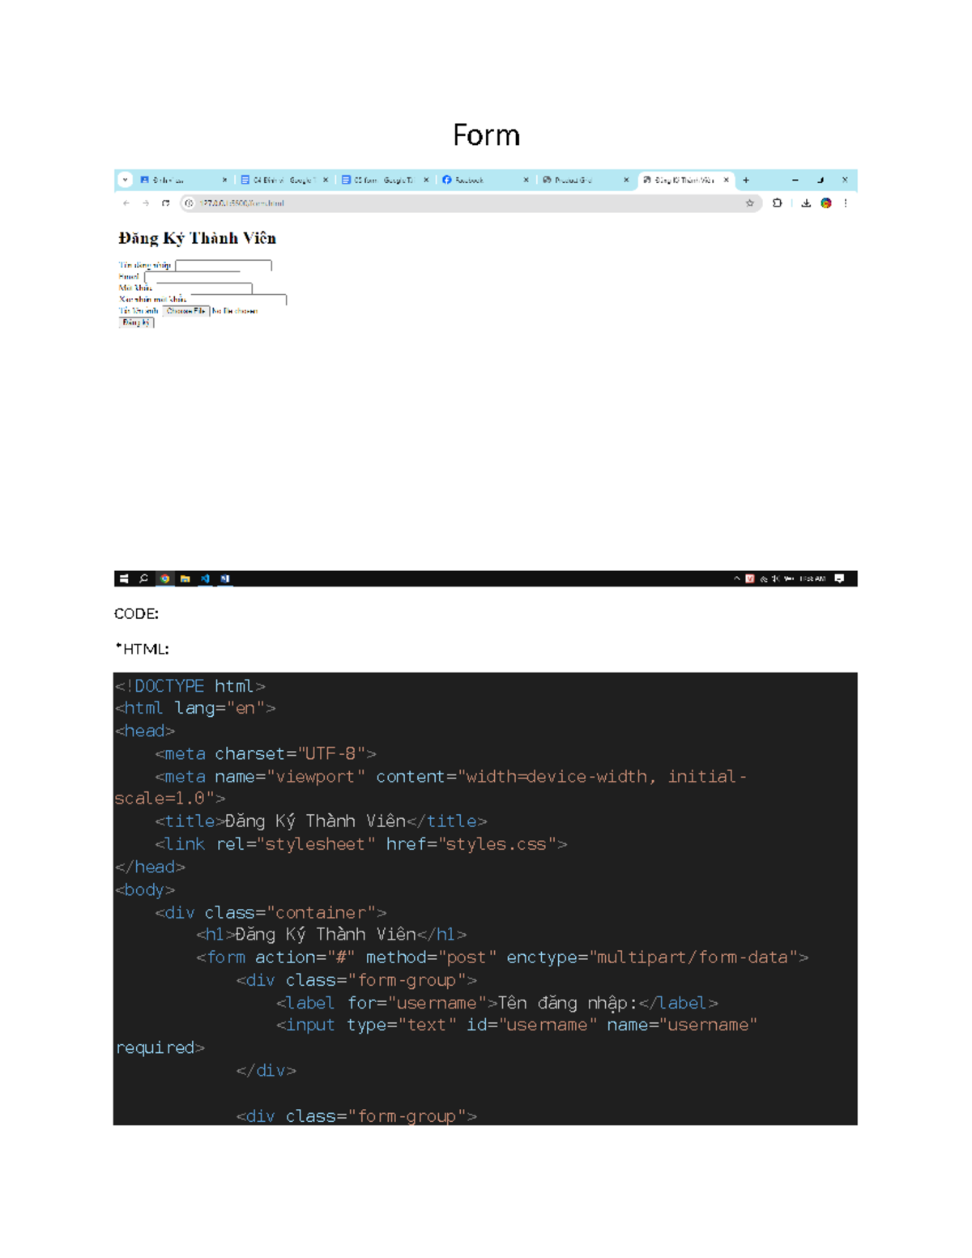Go forward in browser history
The height and width of the screenshot is (1258, 972).
(x=146, y=203)
